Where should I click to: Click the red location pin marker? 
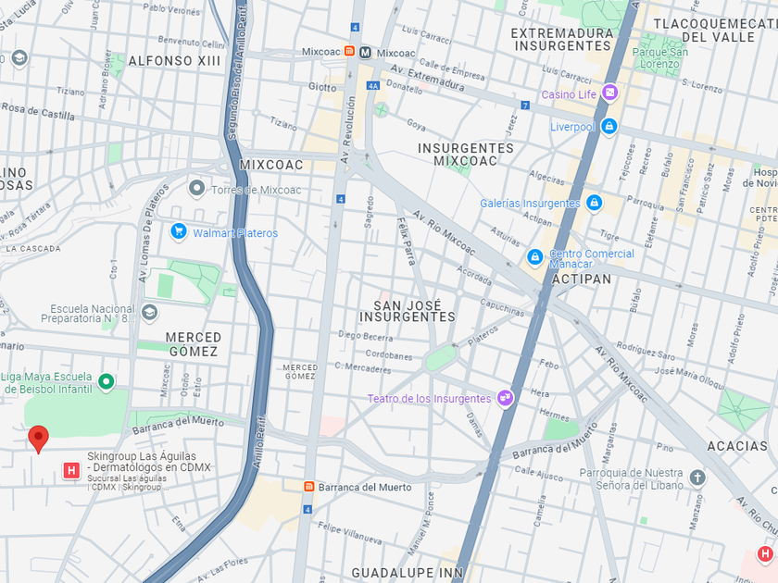[x=38, y=439]
